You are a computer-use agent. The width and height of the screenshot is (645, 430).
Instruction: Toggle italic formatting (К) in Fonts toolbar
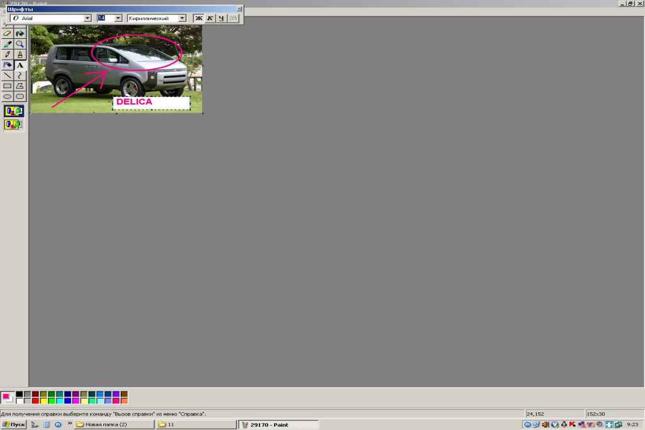[210, 18]
